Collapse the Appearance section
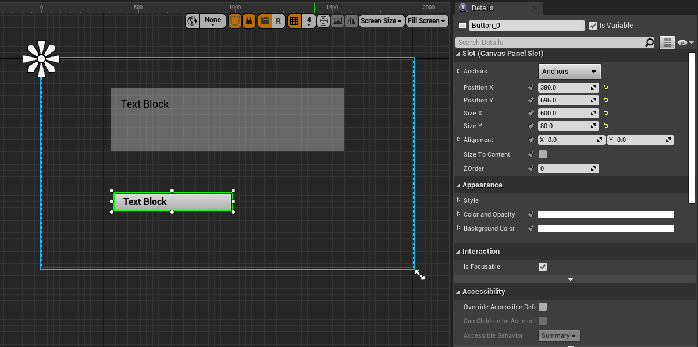This screenshot has width=698, height=347. [458, 185]
